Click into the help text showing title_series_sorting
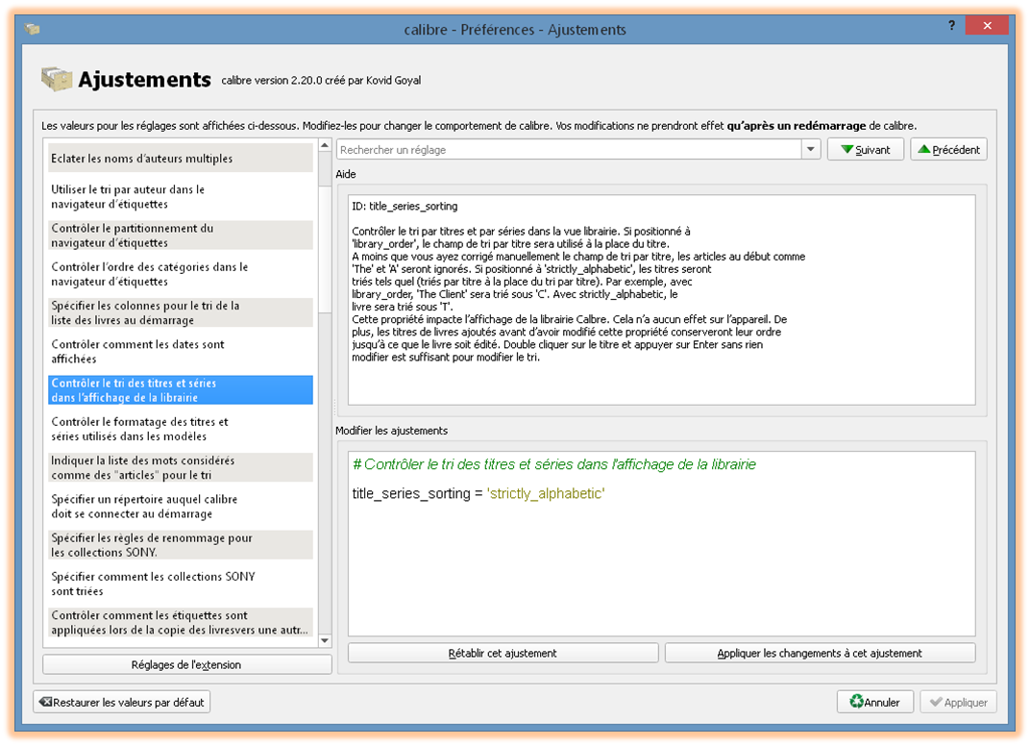 661,300
